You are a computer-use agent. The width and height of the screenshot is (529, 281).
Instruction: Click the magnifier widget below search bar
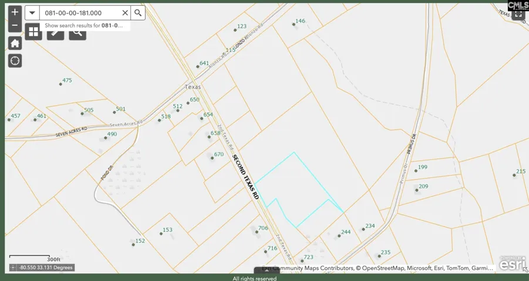78,33
